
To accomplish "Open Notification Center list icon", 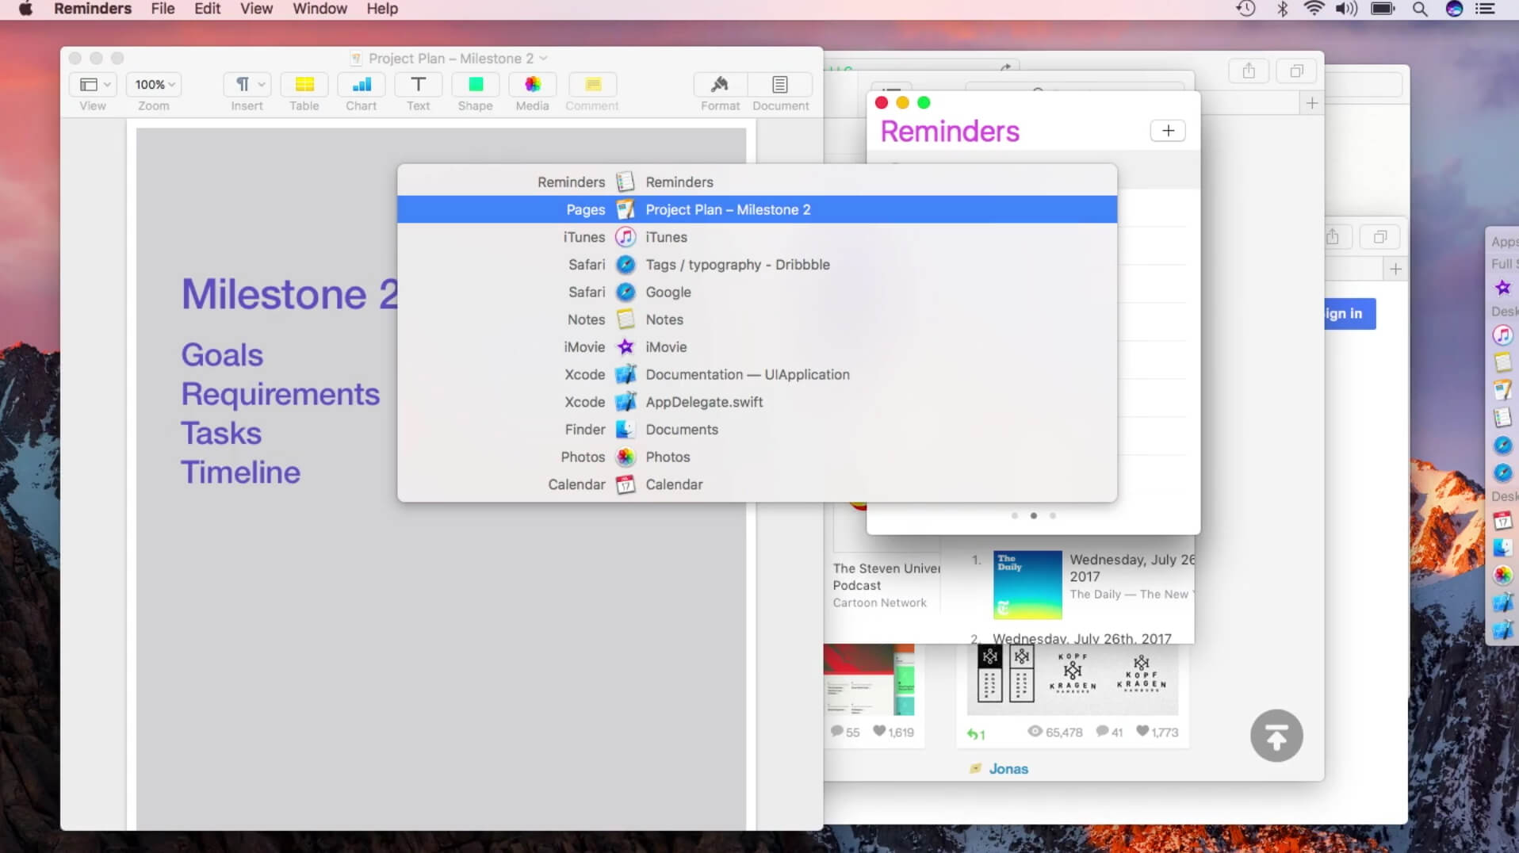I will [1485, 9].
